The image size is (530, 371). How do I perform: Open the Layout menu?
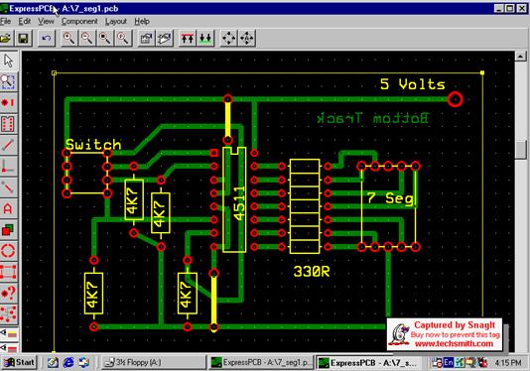(115, 21)
